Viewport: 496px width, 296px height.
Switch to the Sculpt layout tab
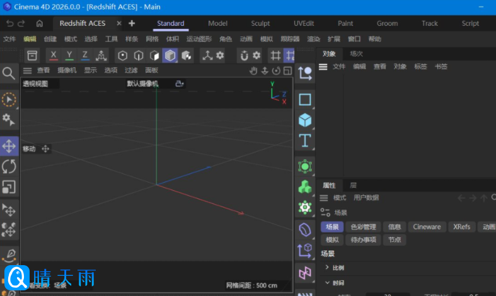(x=260, y=23)
